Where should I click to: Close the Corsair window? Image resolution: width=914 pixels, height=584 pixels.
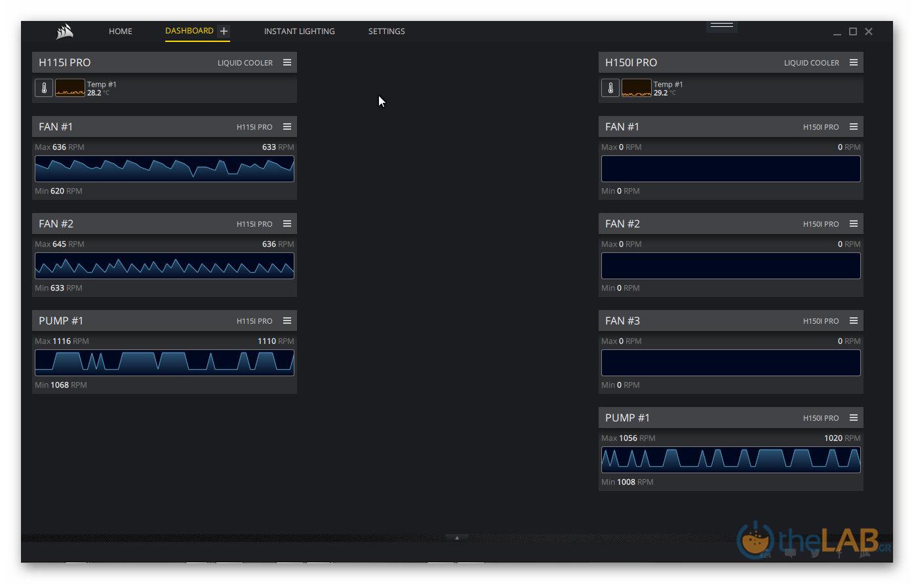(x=869, y=31)
